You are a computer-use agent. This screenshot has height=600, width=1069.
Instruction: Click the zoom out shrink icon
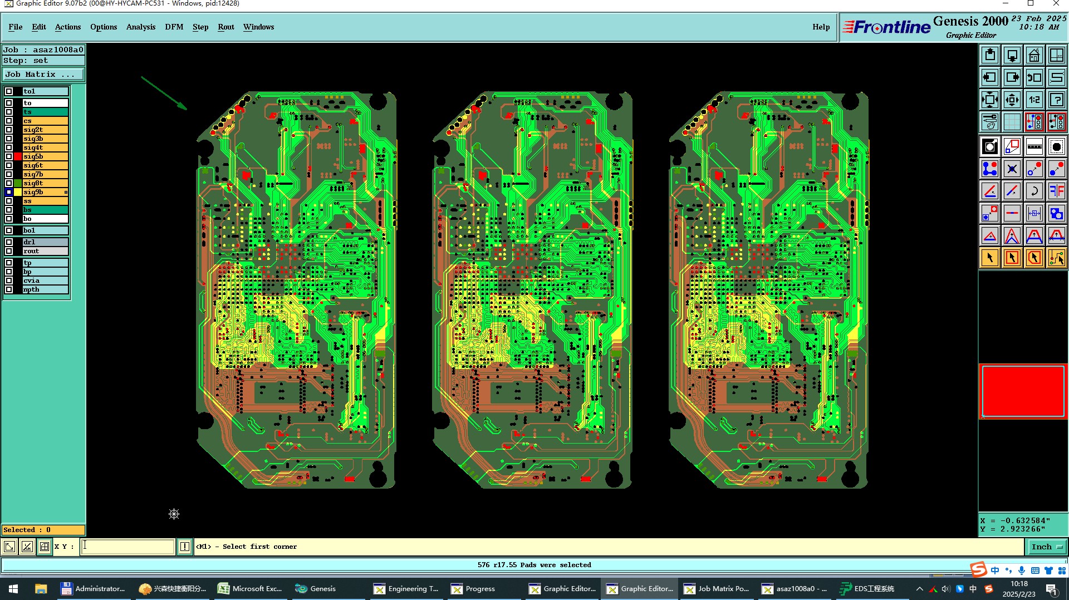pyautogui.click(x=1012, y=100)
